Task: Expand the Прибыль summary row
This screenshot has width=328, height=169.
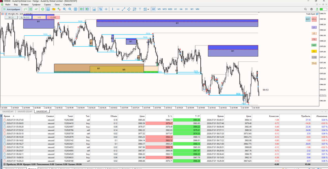Action: click(x=4, y=164)
